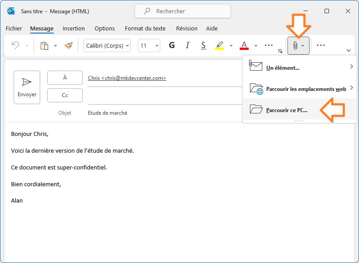Expand the font color dropdown arrow

(x=255, y=45)
